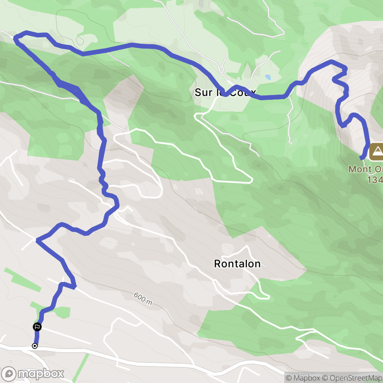The image size is (383, 383).
Task: Click the Mont Or mountain peak icon
Action: tap(377, 152)
